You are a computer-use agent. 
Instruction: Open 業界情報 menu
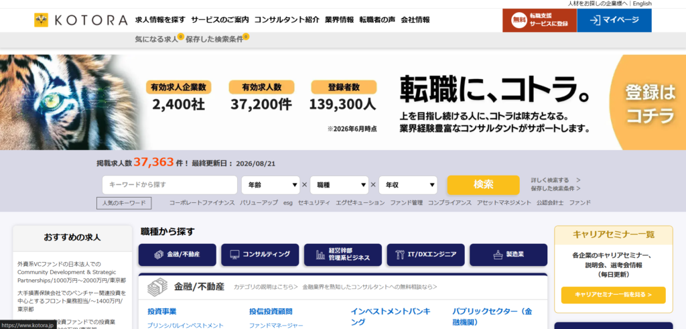click(339, 19)
